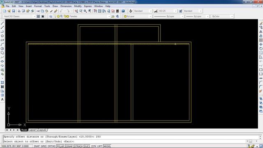263x148 pixels.
Task: Toggle ORTHO mode in status bar
Action: (x=51, y=146)
